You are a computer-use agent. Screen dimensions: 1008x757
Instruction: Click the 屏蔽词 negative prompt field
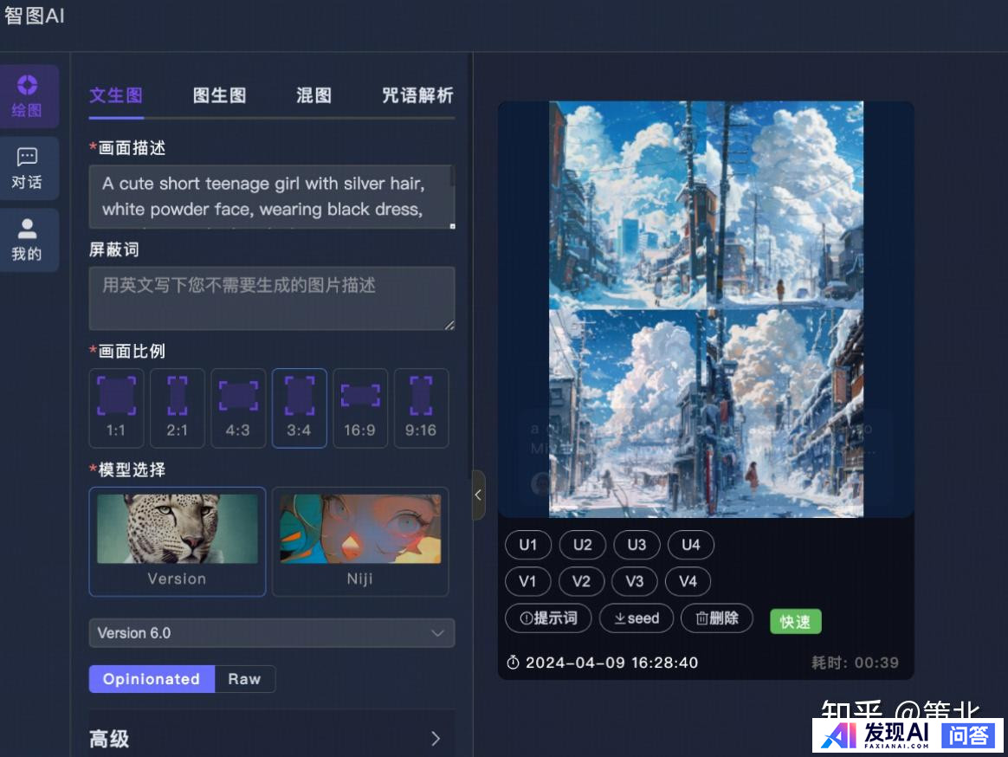[x=271, y=298]
